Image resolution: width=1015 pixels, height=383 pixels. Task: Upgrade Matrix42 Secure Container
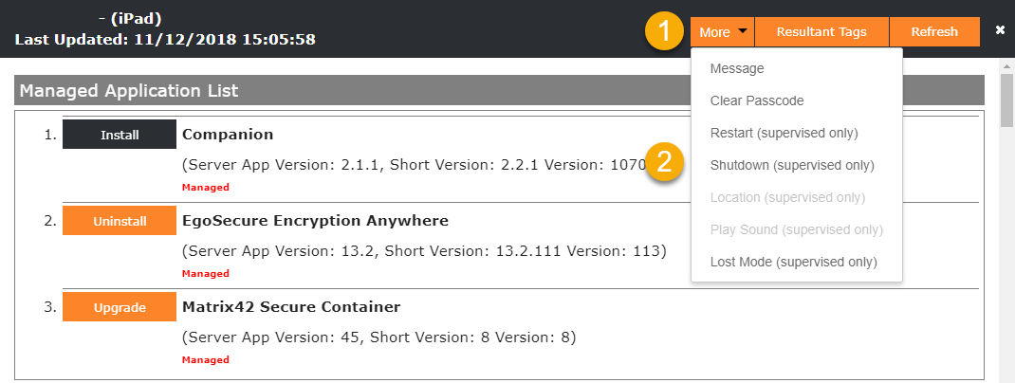point(120,307)
